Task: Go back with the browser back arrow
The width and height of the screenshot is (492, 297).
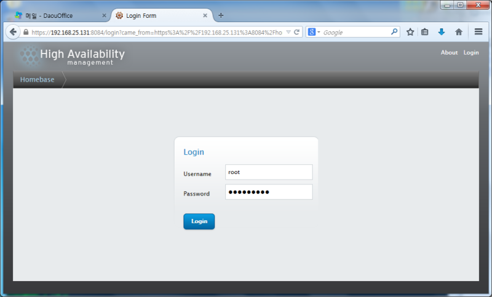Action: pyautogui.click(x=13, y=32)
